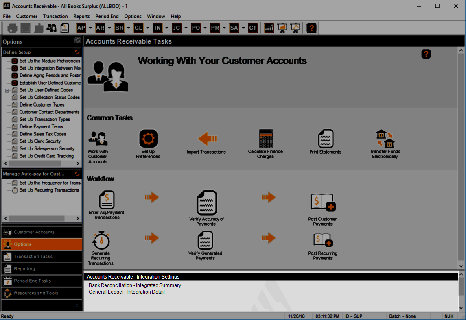Open dropdown arrow next to AP module
Image resolution: width=466 pixels, height=320 pixels.
90,28
